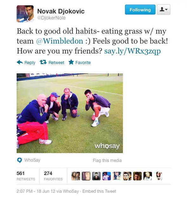Toggle the Following button

tap(140, 10)
